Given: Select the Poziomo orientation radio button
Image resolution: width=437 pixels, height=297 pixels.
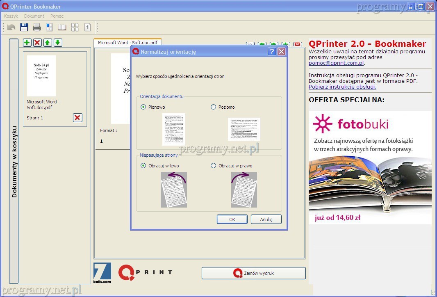Looking at the screenshot, I should coord(213,107).
